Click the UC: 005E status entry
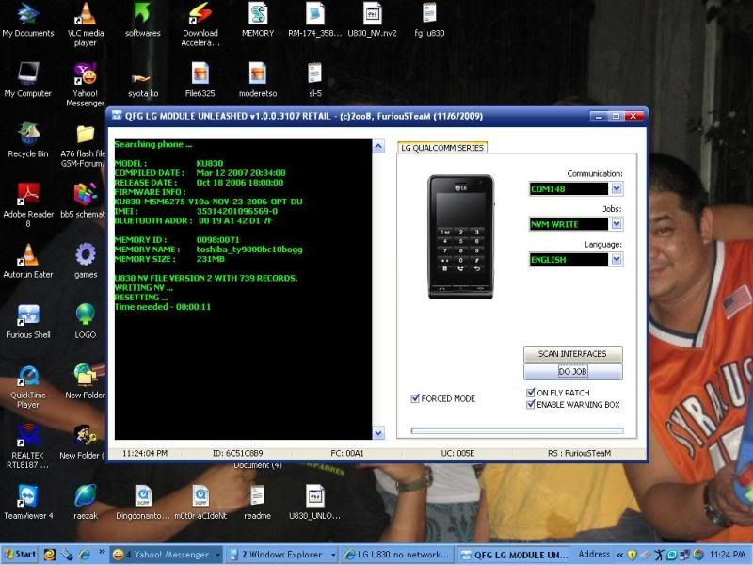 tap(457, 453)
